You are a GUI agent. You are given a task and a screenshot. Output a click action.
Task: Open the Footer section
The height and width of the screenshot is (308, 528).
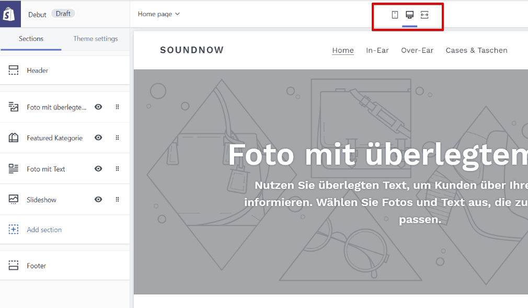pyautogui.click(x=65, y=266)
